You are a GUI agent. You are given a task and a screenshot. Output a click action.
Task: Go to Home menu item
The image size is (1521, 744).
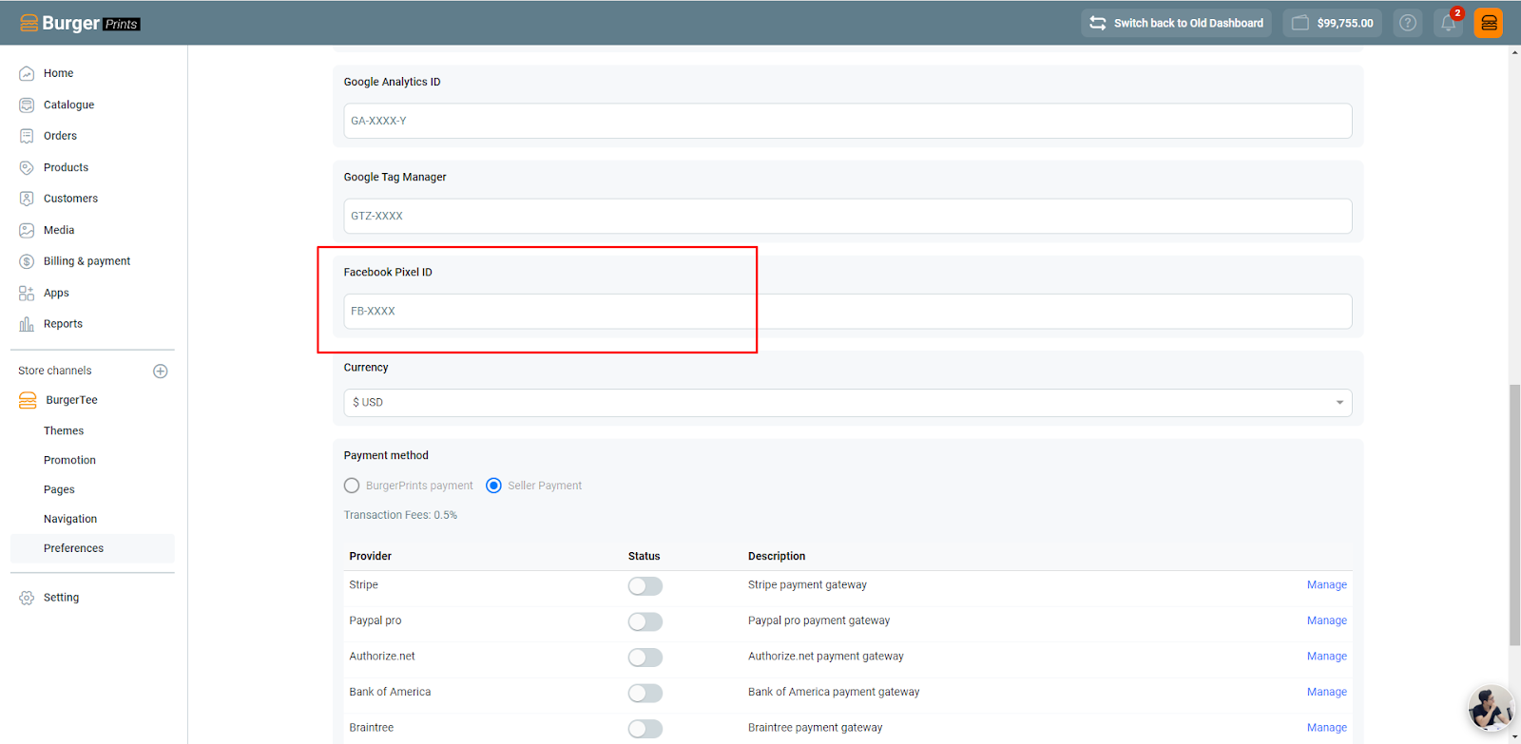[58, 73]
